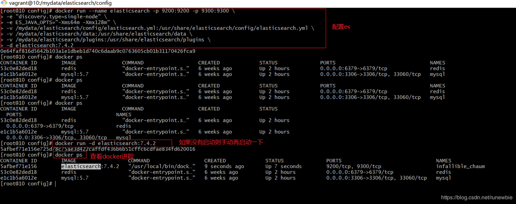Click the annotation 如果没有启动则手动再启动一下
Viewport: 516px width, 204px height.
pos(221,143)
